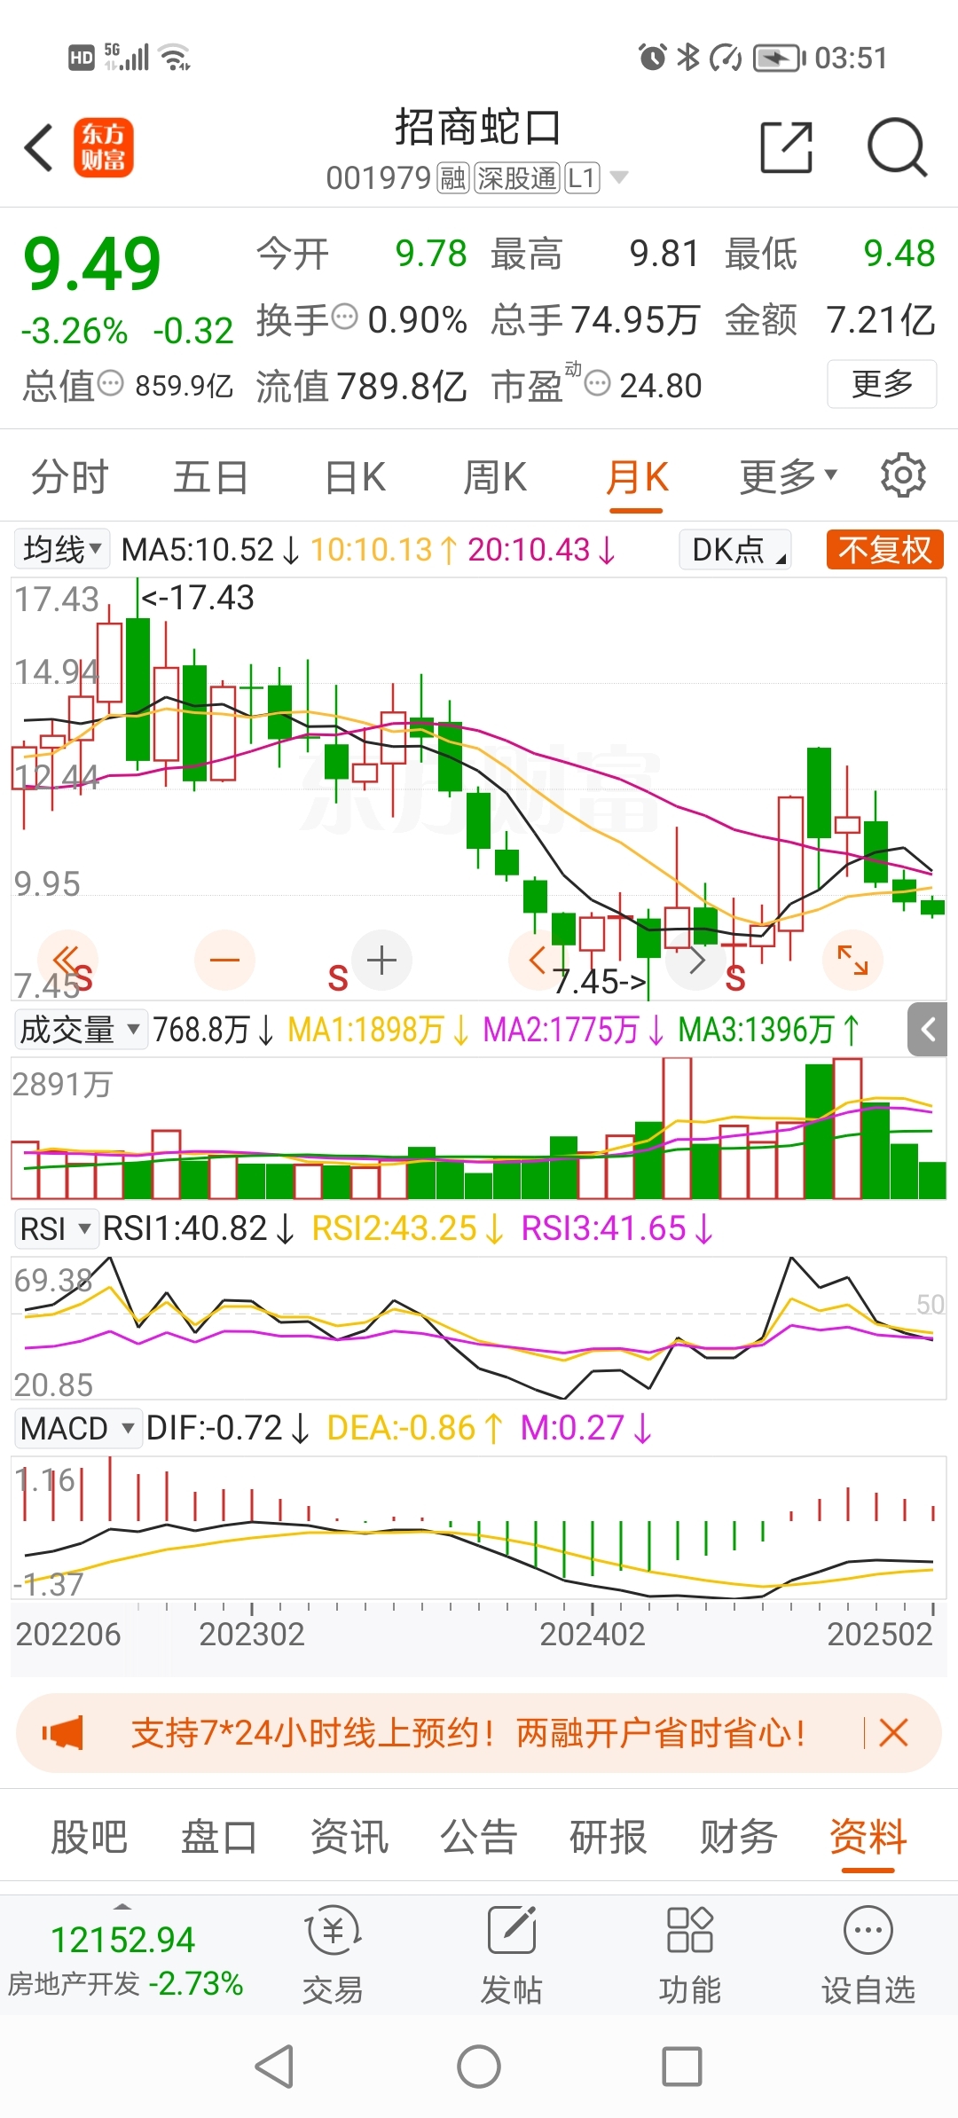Viewport: 958px width, 2118px height.
Task: Move chart cursor right with grey arrow
Action: coord(696,960)
